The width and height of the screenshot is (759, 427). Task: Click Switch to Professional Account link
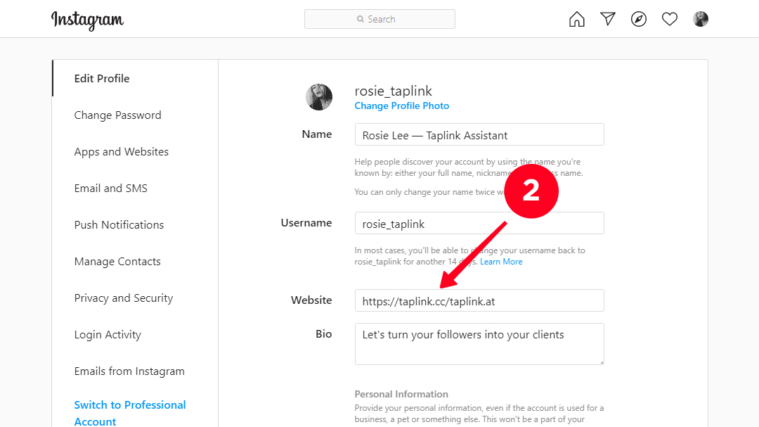click(x=130, y=413)
